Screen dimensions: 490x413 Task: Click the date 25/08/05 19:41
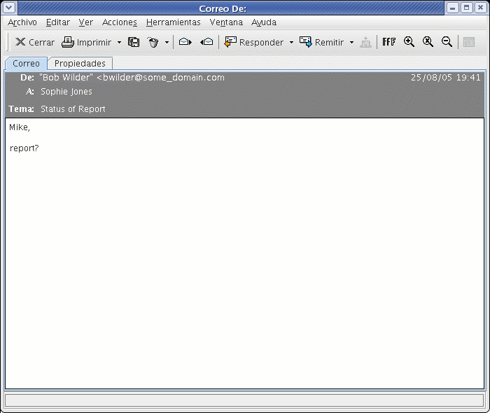(x=445, y=78)
